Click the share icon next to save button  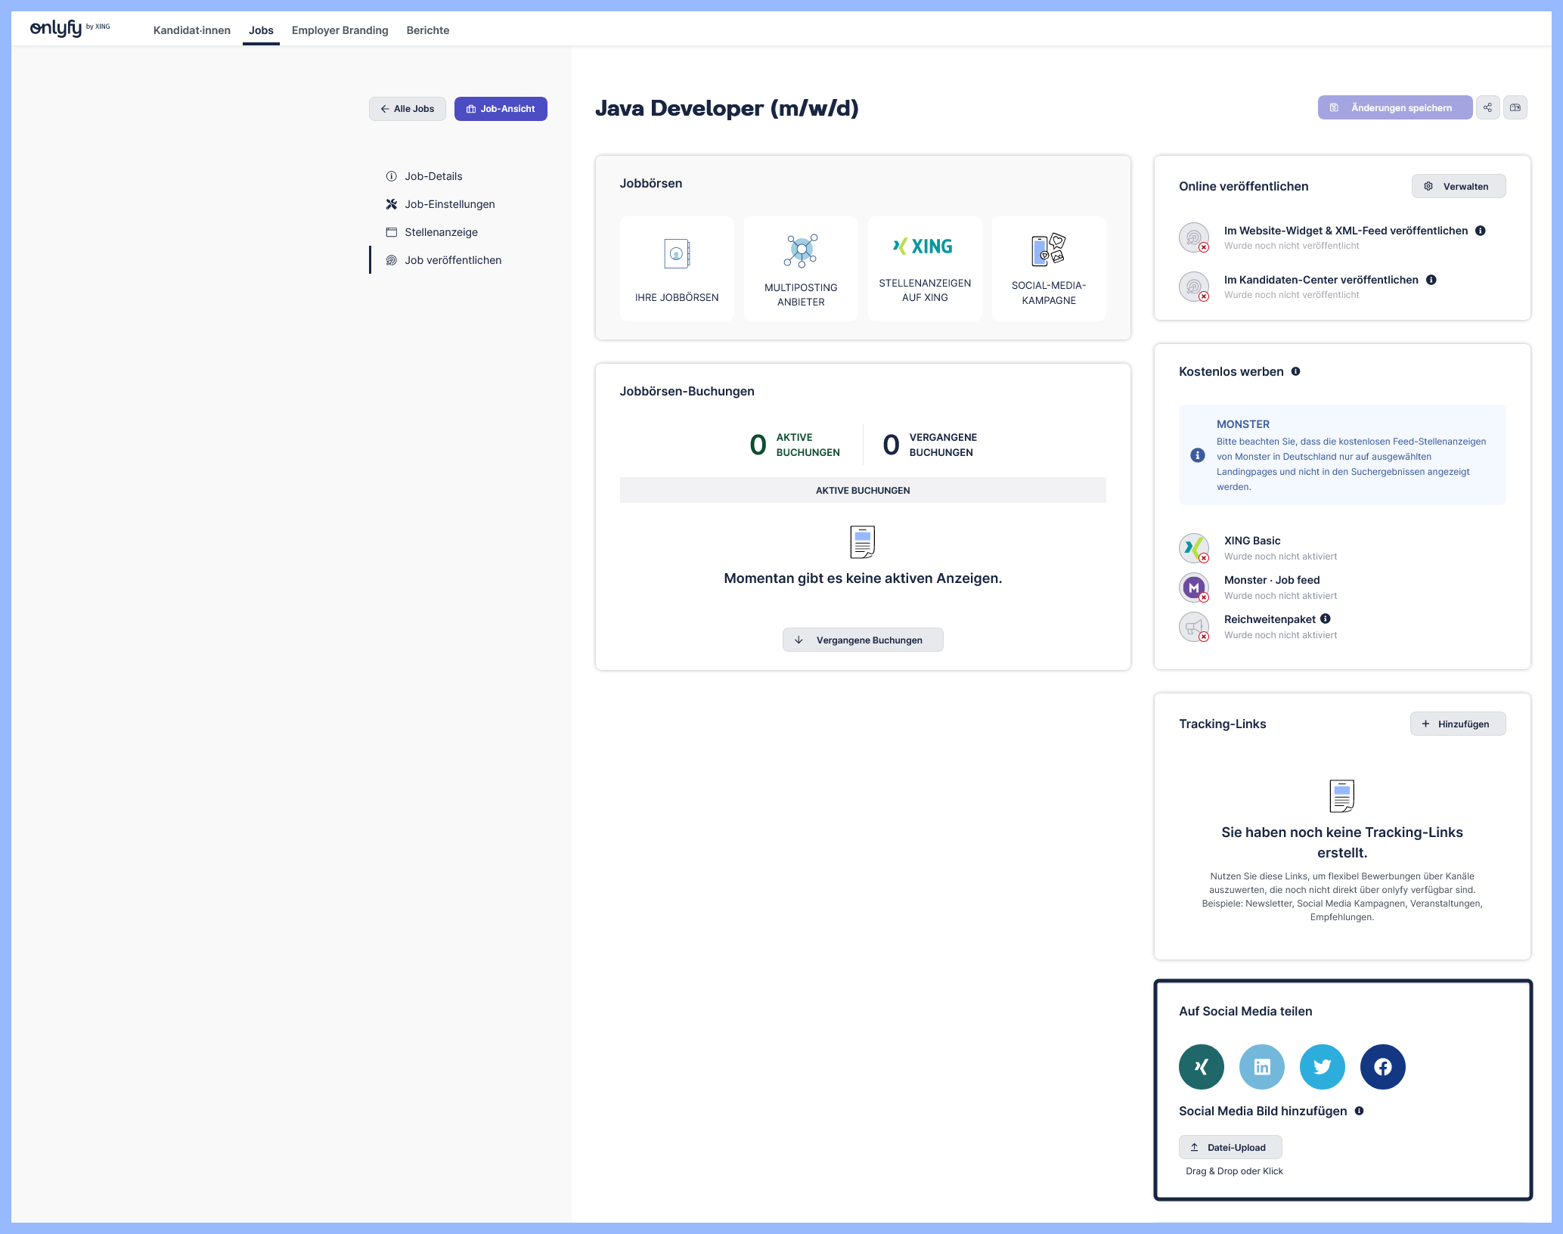[1487, 107]
